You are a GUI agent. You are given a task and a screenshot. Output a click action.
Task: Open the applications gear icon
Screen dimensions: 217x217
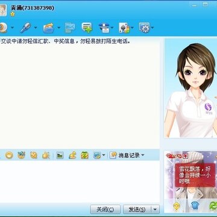click(x=145, y=28)
